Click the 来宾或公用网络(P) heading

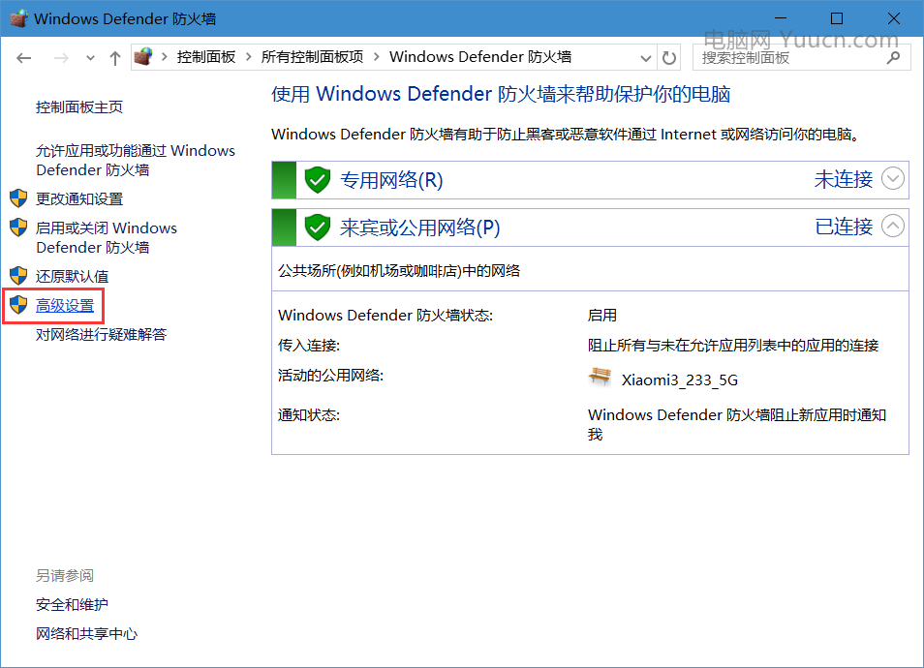[x=420, y=228]
